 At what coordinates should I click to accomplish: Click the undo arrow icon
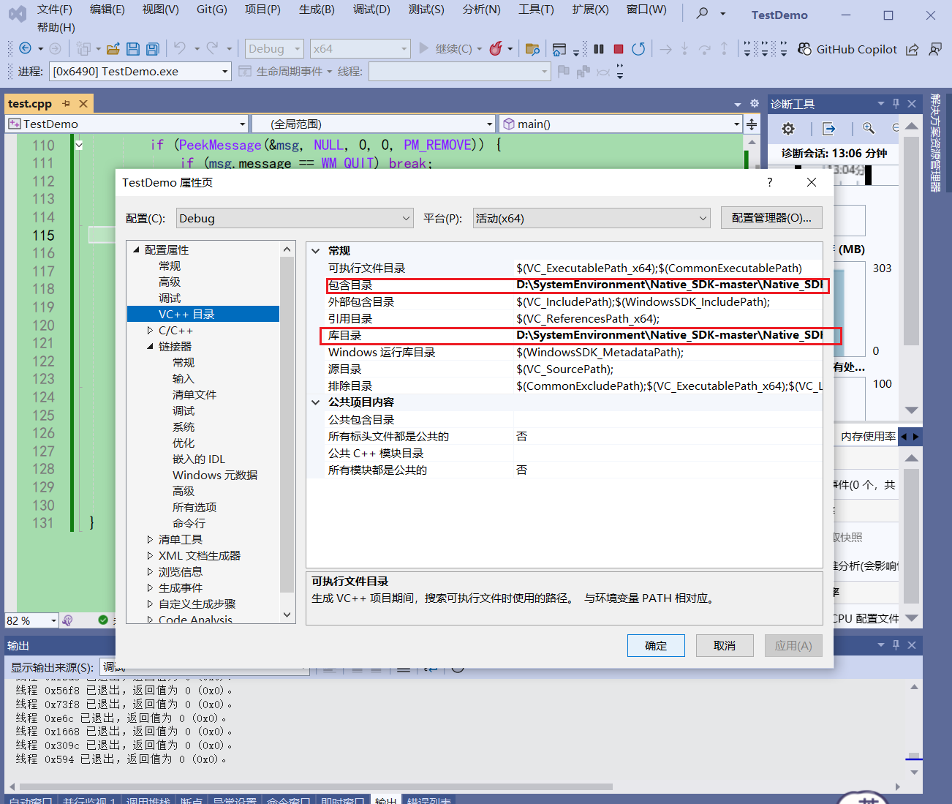[x=180, y=48]
